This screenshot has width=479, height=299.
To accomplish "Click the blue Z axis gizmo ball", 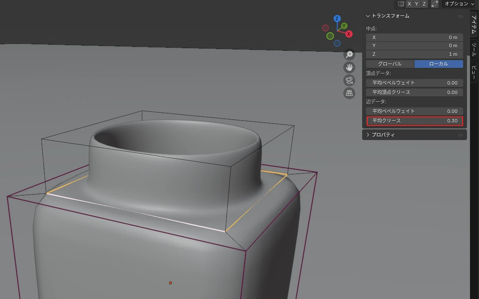I will click(337, 18).
